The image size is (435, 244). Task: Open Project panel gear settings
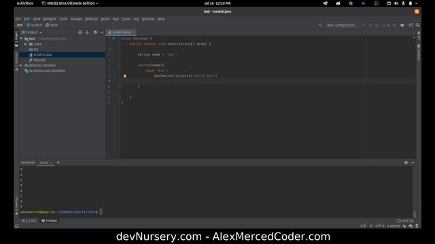coord(95,33)
